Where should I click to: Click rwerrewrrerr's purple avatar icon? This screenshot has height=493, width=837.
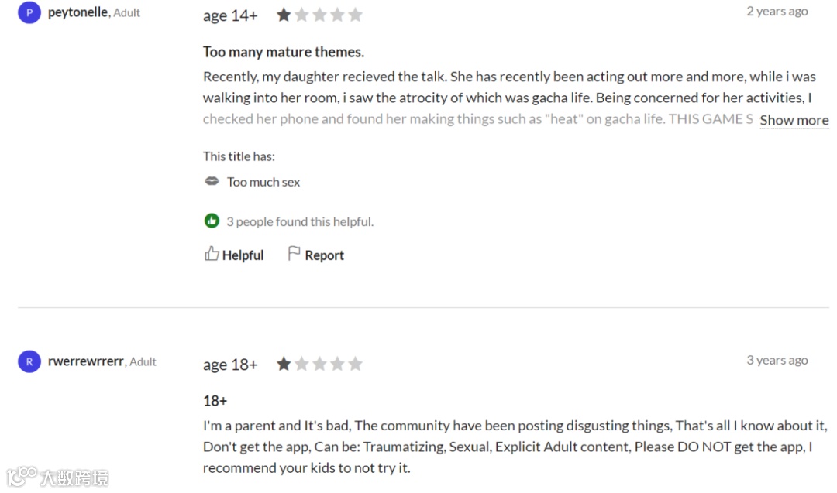tap(29, 361)
